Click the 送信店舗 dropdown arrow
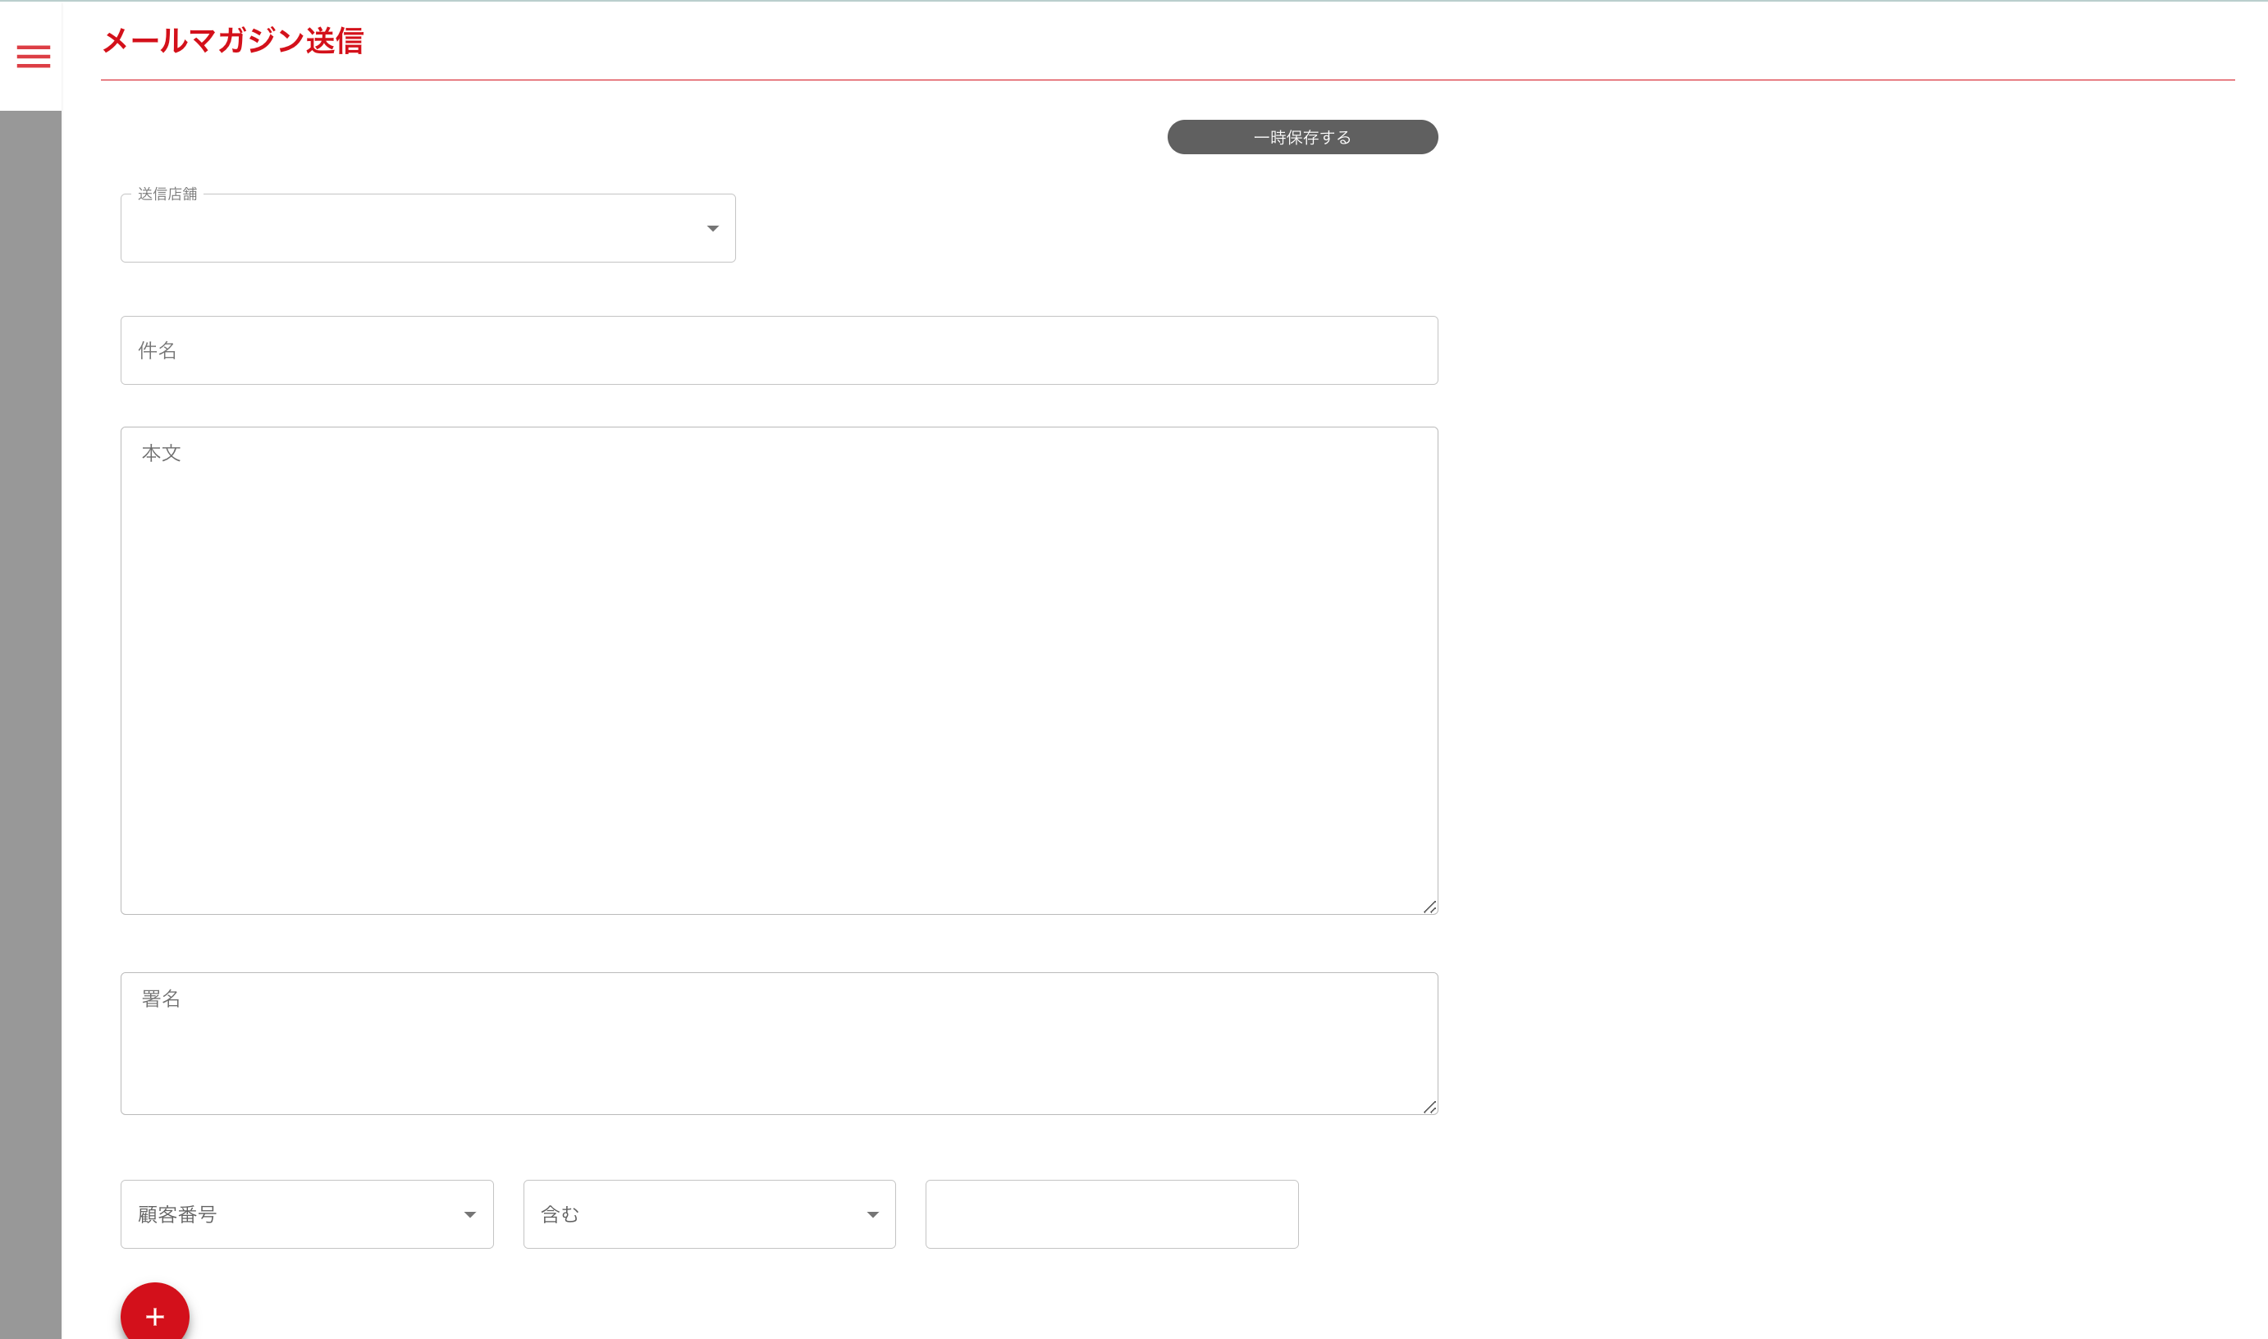This screenshot has width=2268, height=1339. pyautogui.click(x=713, y=228)
